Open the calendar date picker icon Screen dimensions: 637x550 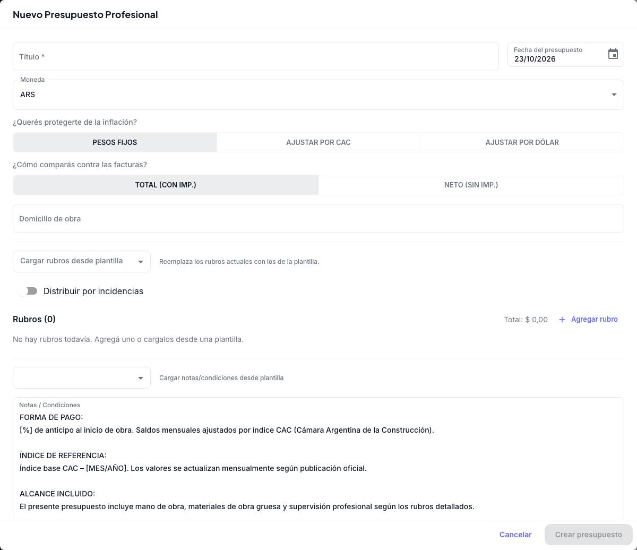[x=613, y=54]
